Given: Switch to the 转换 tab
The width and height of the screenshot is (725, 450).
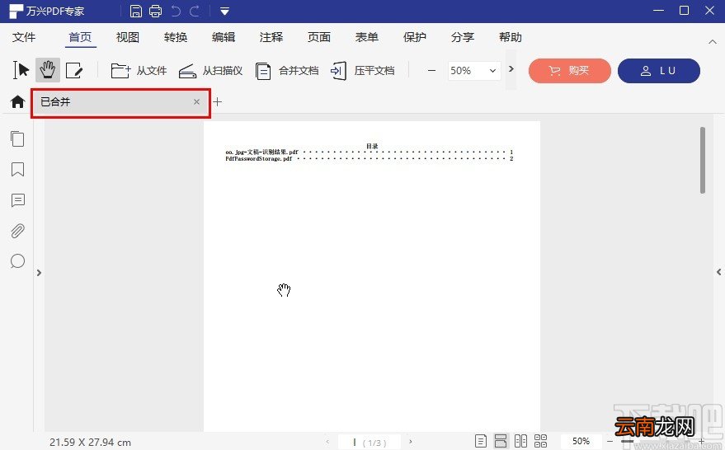Looking at the screenshot, I should coord(176,37).
